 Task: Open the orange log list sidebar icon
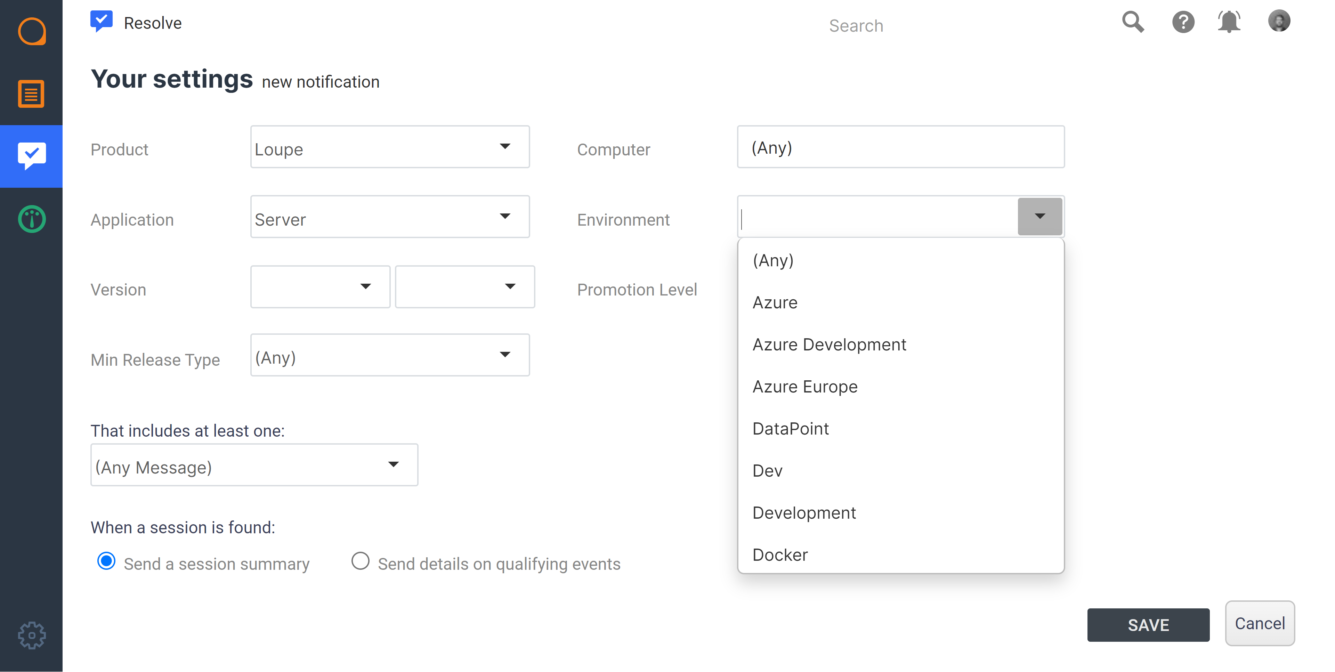[31, 94]
